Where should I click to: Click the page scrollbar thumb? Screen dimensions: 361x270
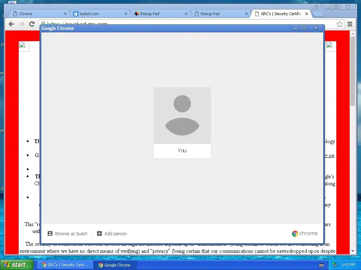pos(353,71)
